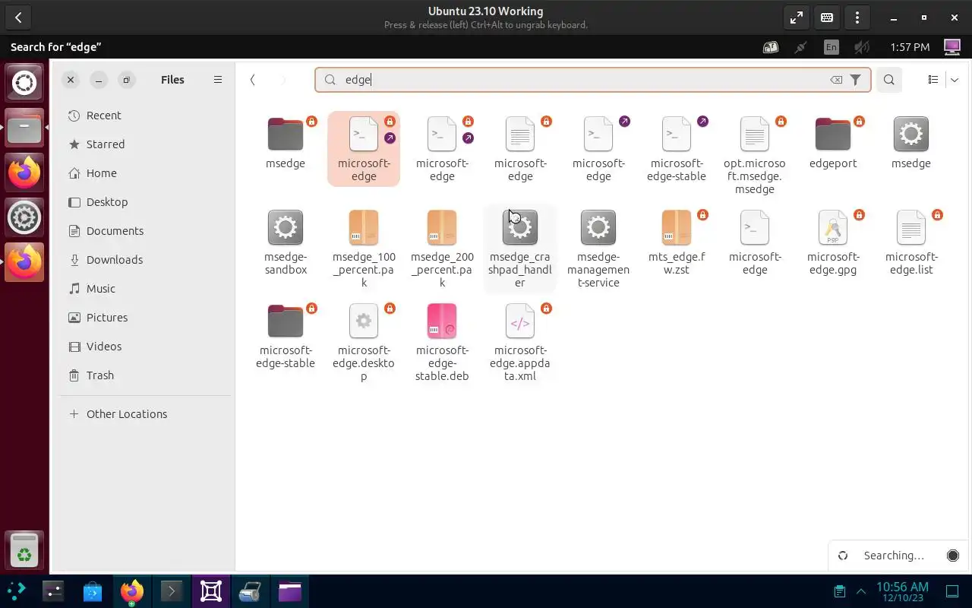Open Other Locations
The width and height of the screenshot is (972, 608).
click(x=146, y=414)
